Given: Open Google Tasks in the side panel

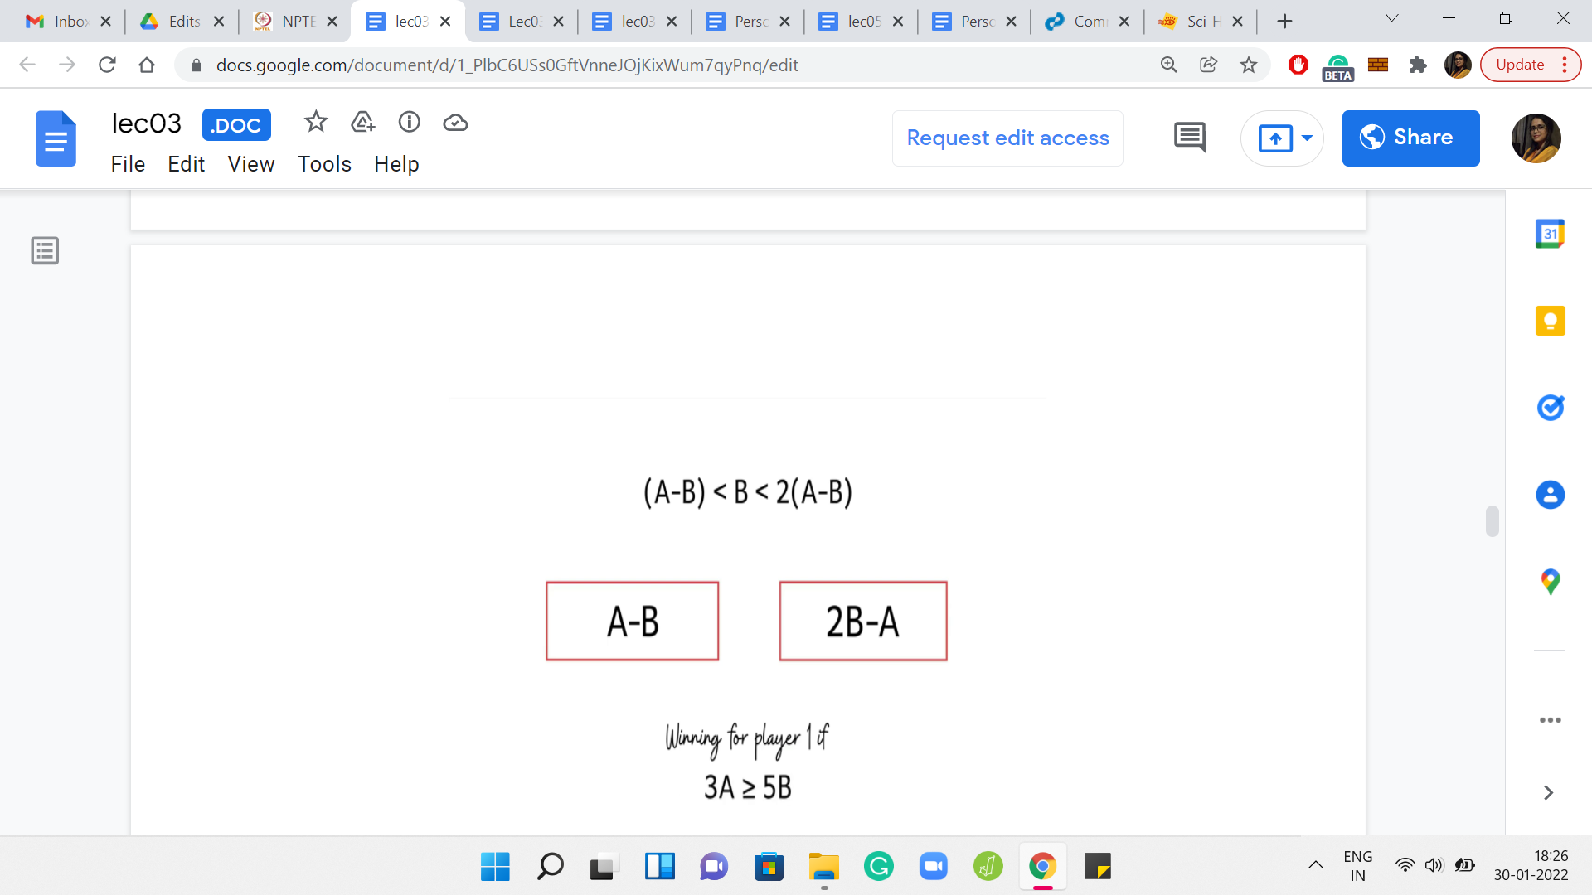Looking at the screenshot, I should pyautogui.click(x=1549, y=408).
